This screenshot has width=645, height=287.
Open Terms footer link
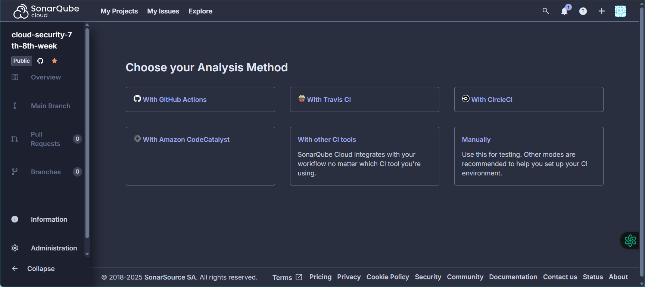[x=282, y=277]
